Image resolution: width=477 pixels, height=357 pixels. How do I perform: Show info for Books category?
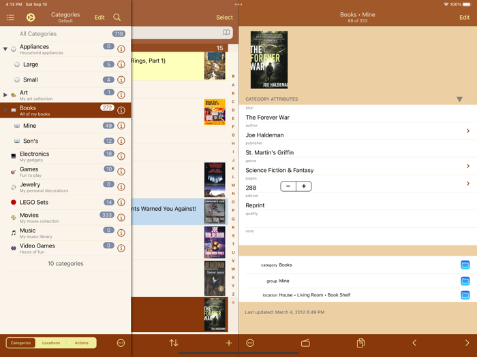coord(121,110)
